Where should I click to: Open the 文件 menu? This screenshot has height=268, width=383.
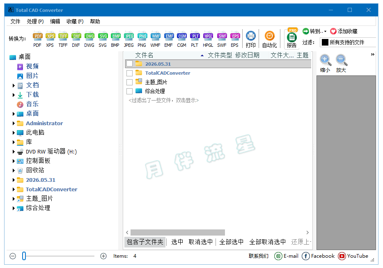click(x=15, y=21)
